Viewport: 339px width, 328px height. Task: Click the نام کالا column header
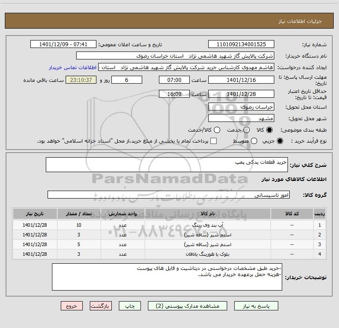(207, 214)
